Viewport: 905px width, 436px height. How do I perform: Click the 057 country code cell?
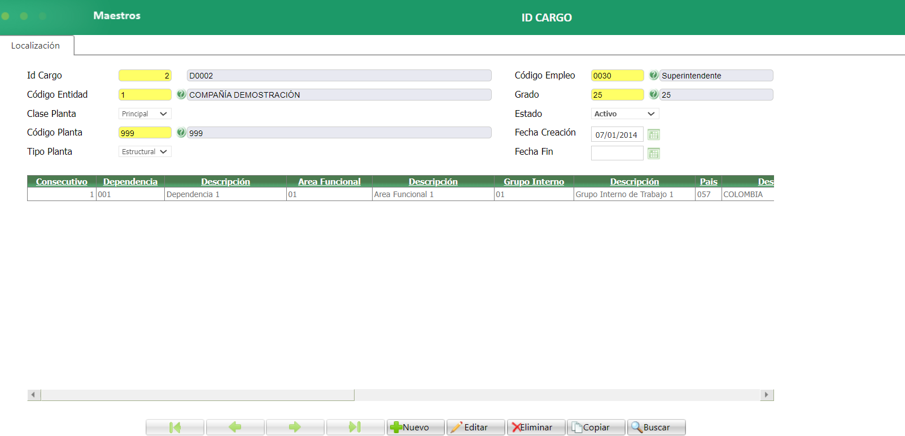pos(708,194)
